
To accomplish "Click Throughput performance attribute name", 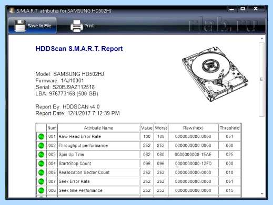I will tap(83, 146).
